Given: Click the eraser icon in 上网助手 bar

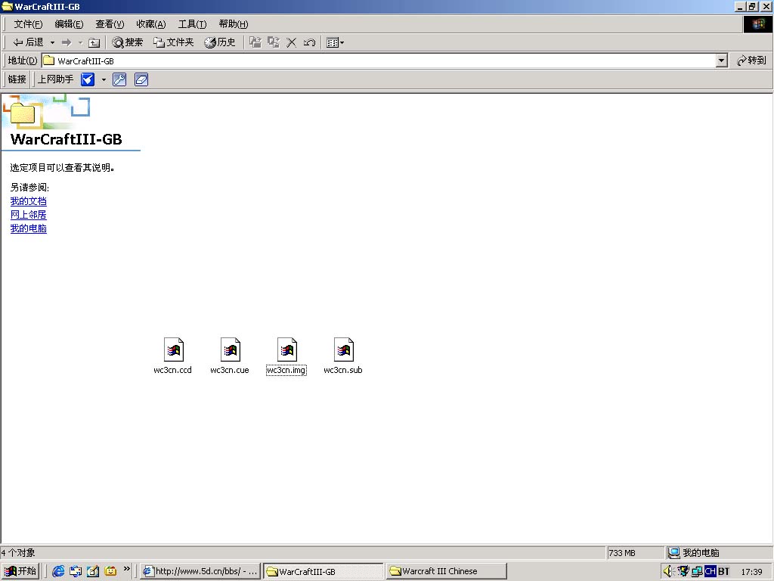Looking at the screenshot, I should point(141,79).
